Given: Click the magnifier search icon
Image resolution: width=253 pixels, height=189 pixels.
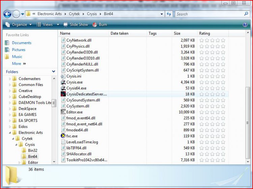Looking at the screenshot, I should tap(246, 14).
